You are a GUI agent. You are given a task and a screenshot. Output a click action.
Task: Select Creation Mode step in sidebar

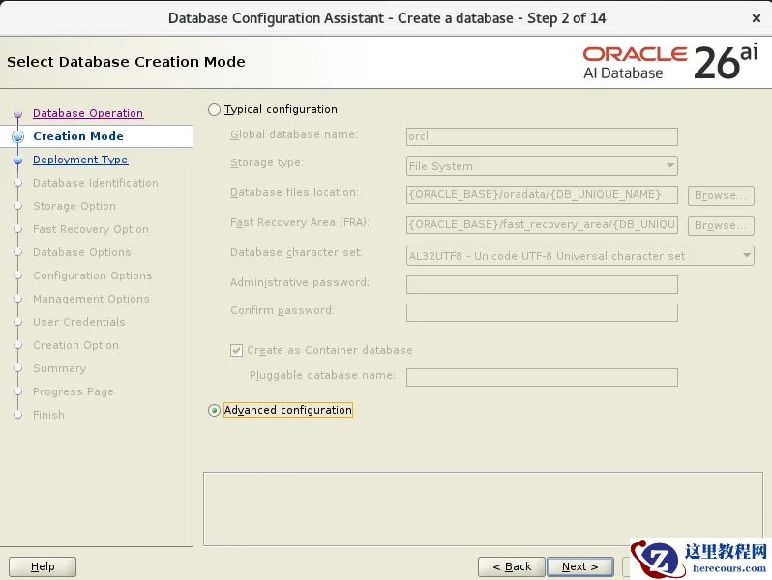point(78,136)
